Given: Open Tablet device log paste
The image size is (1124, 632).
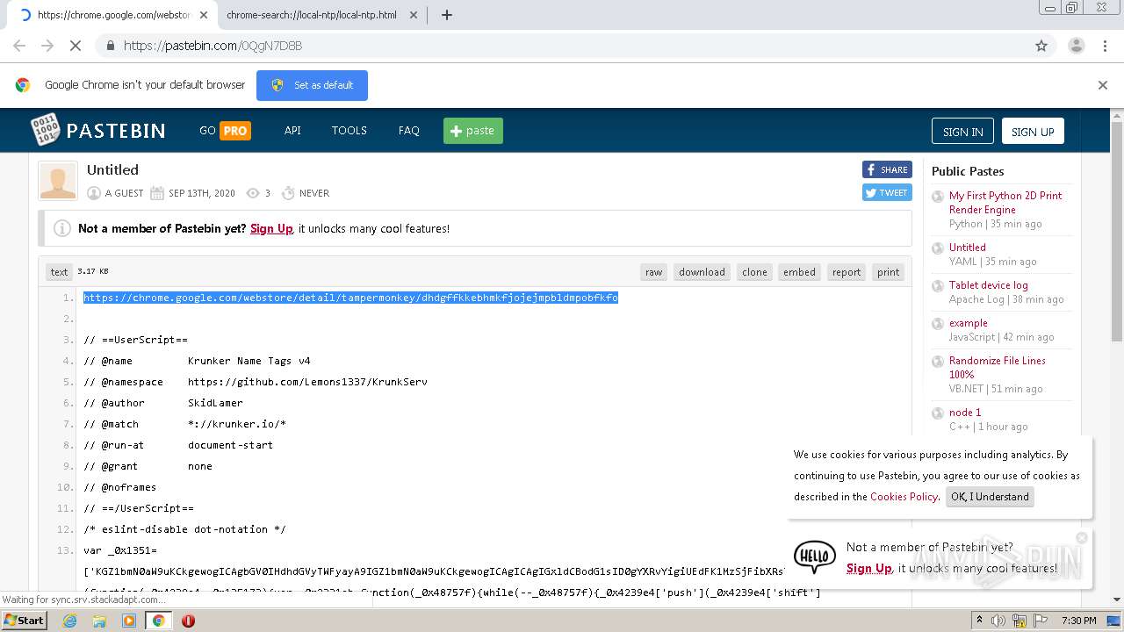Looking at the screenshot, I should [x=988, y=285].
